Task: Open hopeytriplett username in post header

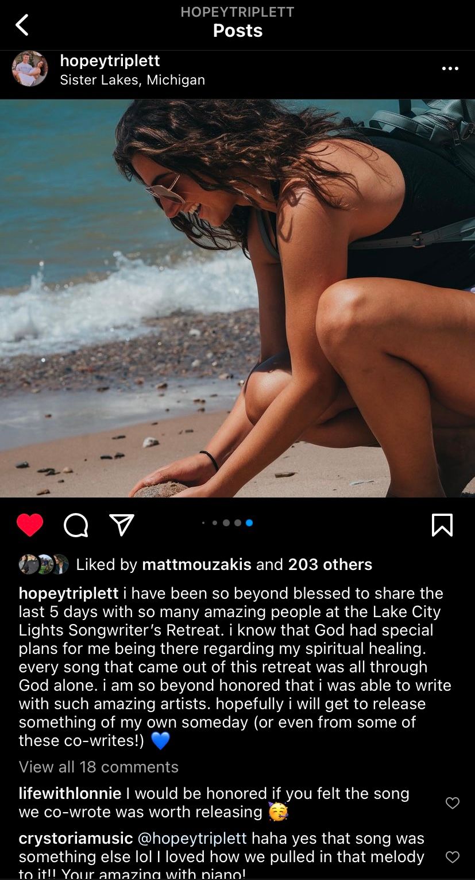Action: (110, 60)
